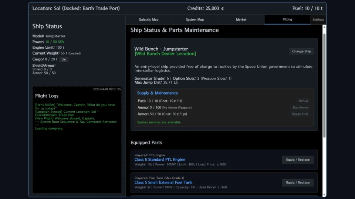Open the cargo List button
The height and width of the screenshot is (199, 355).
pos(64,59)
